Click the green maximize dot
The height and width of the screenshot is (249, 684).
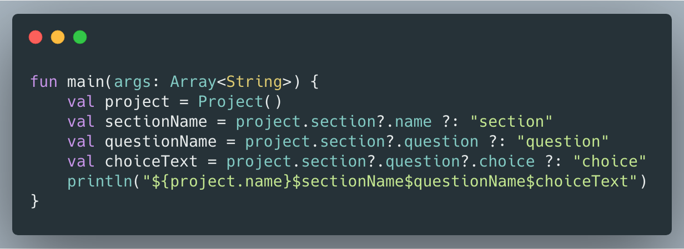coord(80,37)
